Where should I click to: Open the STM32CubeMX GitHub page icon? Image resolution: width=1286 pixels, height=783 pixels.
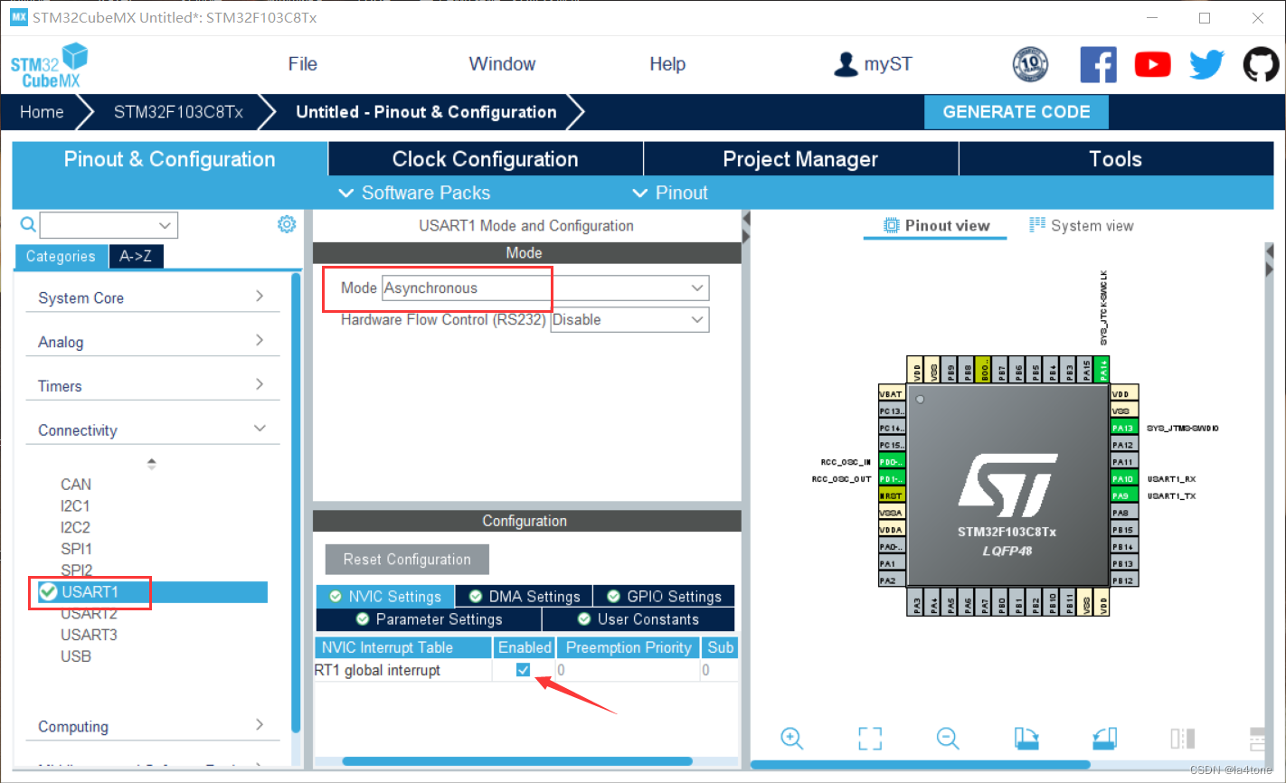(x=1261, y=64)
